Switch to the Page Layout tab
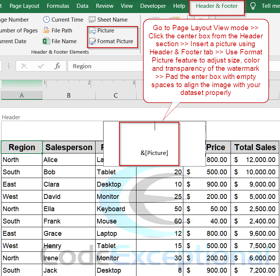 25,6
